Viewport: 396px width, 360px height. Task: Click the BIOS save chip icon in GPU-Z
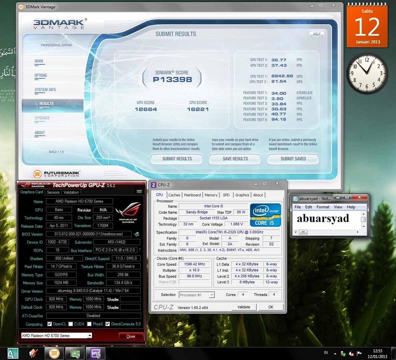pos(136,234)
